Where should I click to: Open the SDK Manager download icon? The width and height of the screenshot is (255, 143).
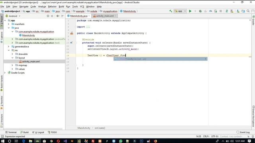(238, 11)
